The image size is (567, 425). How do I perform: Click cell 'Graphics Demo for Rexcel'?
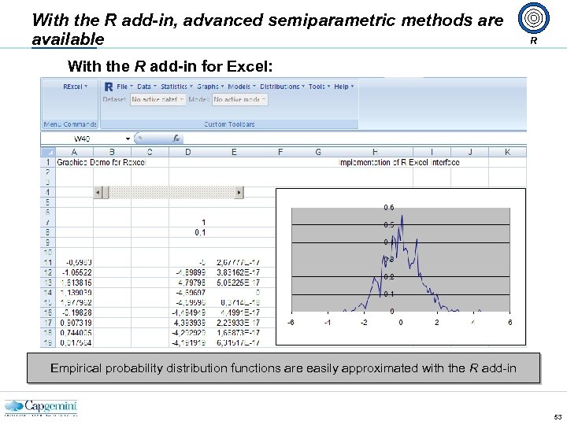click(x=101, y=162)
